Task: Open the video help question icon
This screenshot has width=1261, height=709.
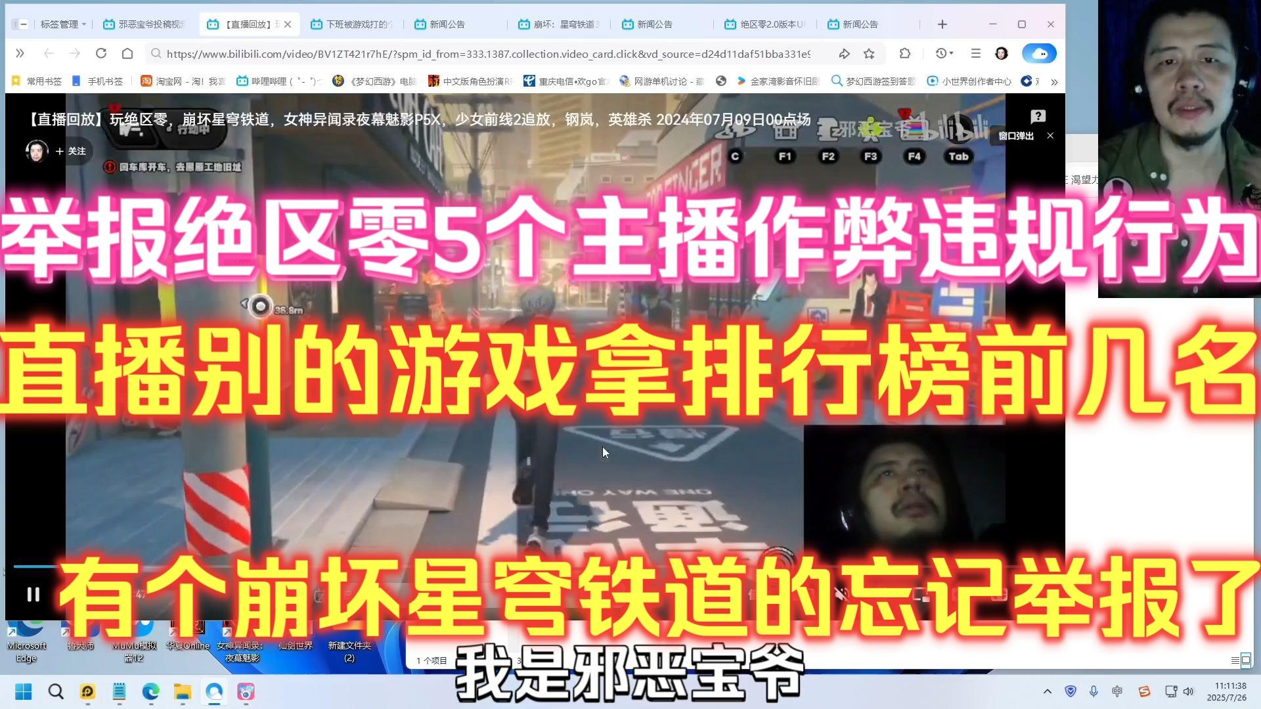Action: [x=1038, y=117]
